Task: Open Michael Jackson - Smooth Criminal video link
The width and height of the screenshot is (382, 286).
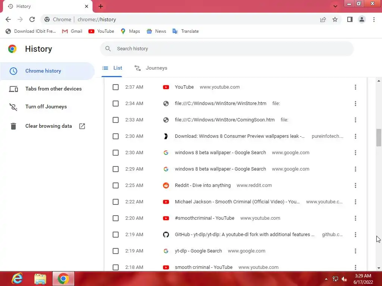Action: [x=237, y=202]
